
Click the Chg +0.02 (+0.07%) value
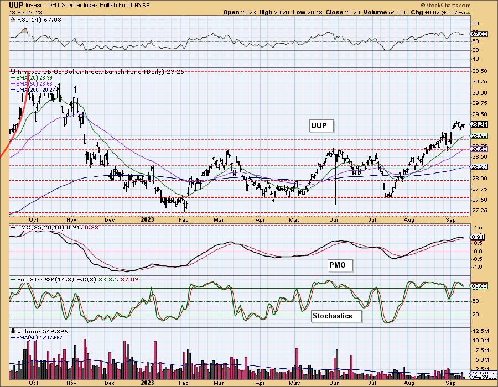click(438, 12)
